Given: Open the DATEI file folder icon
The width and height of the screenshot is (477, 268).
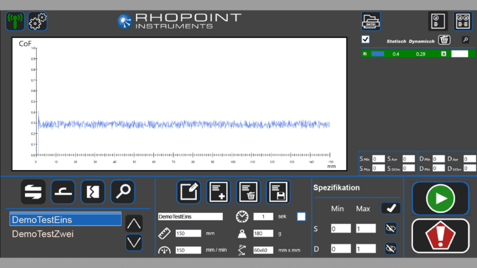Looking at the screenshot, I should click(371, 21).
